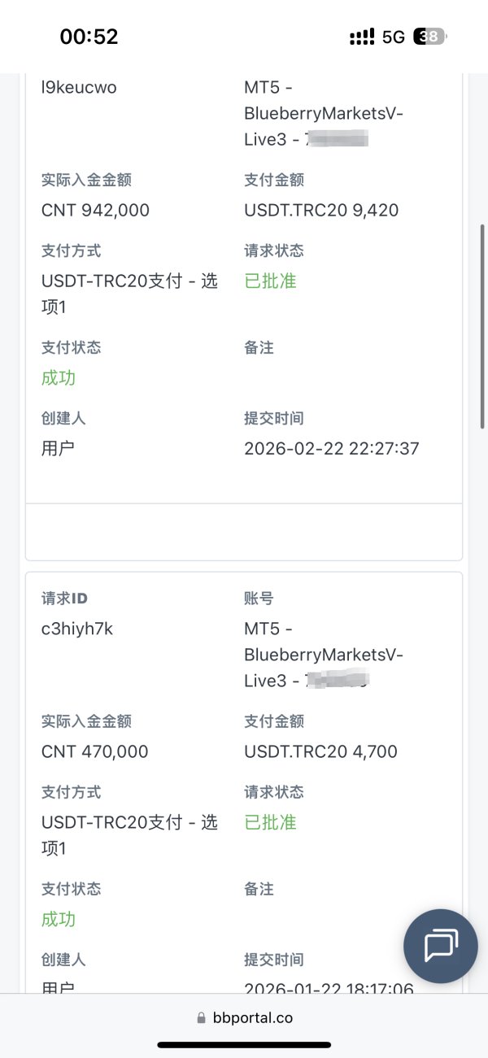488x1058 pixels.
Task: Tap the 00:52 status bar clock
Action: (89, 37)
